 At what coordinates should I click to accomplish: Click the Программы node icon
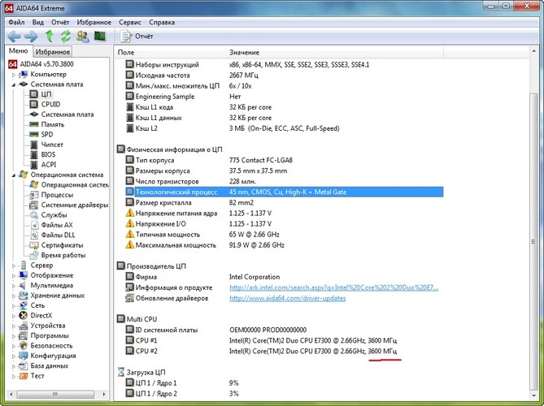(24, 335)
